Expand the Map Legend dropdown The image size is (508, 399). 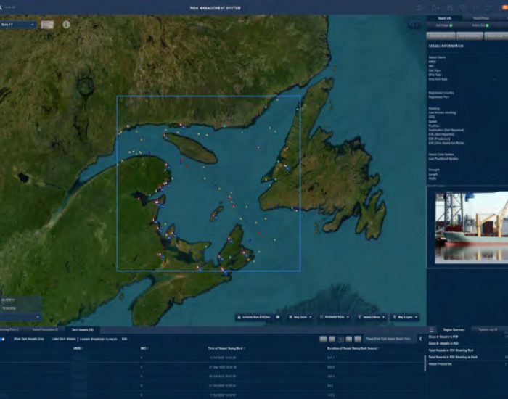pyautogui.click(x=405, y=317)
